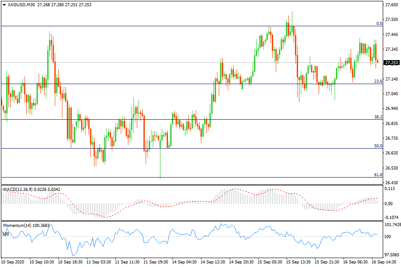This screenshot has width=401, height=267.
Task: Click the 27.650 price axis label
Action: point(391,5)
